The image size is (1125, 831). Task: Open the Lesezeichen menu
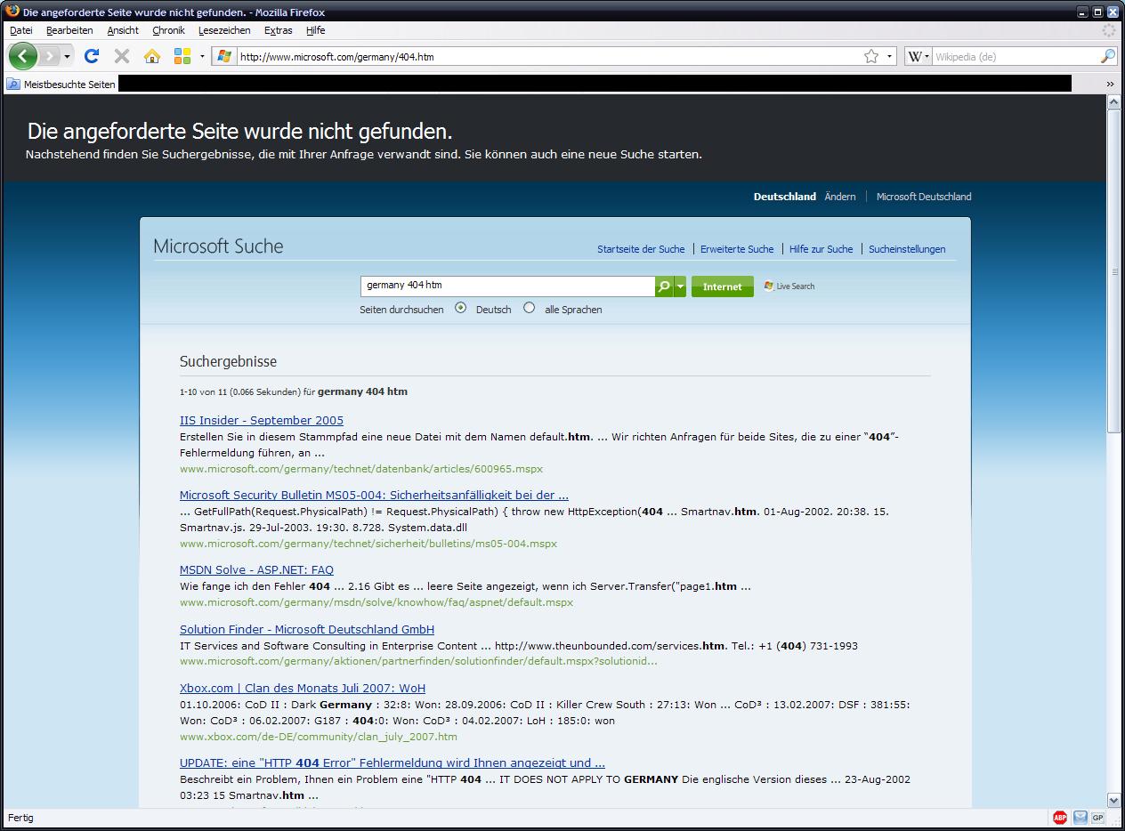(x=224, y=30)
